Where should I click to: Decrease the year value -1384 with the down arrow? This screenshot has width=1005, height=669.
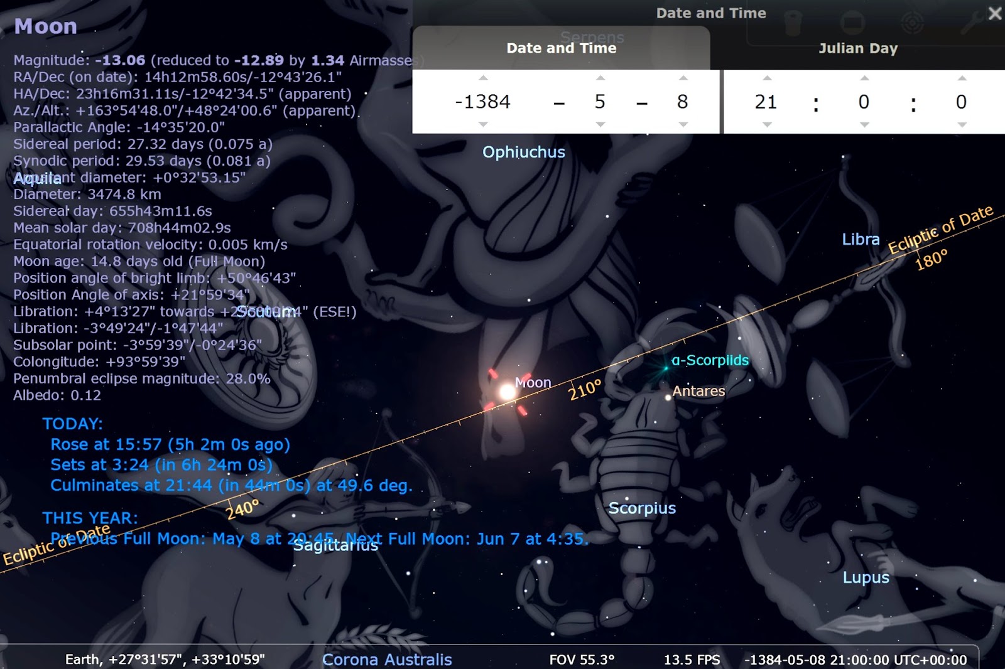pyautogui.click(x=483, y=124)
